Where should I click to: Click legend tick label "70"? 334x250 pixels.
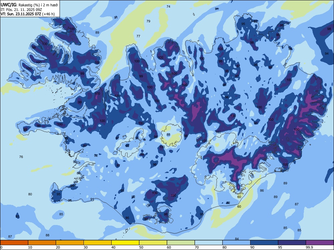click(197, 247)
